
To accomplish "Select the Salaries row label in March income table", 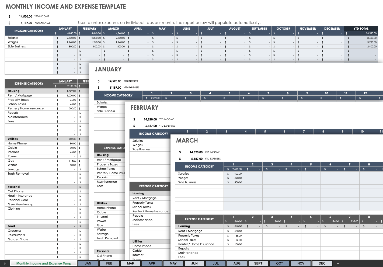I will (x=183, y=174).
